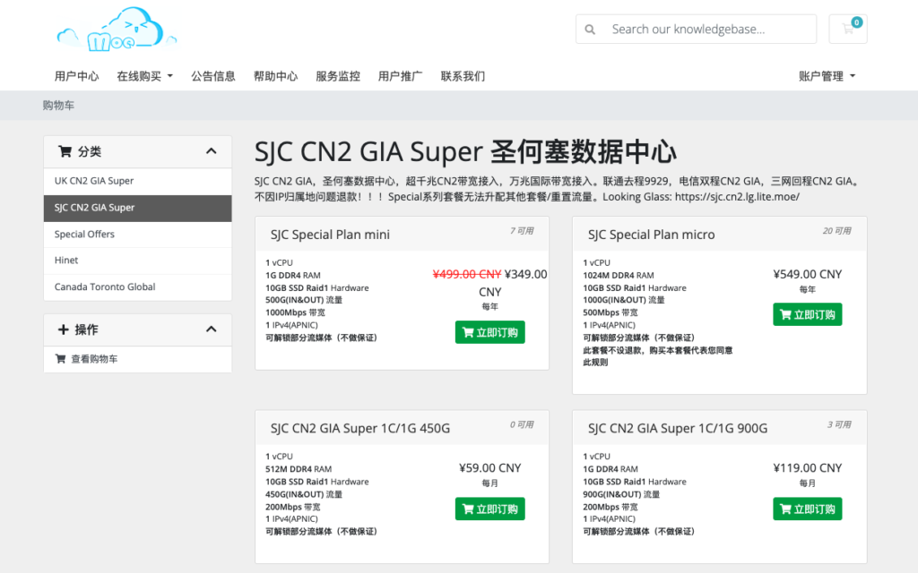918x573 pixels.
Task: Open 服务监控 in navigation
Action: click(x=338, y=76)
